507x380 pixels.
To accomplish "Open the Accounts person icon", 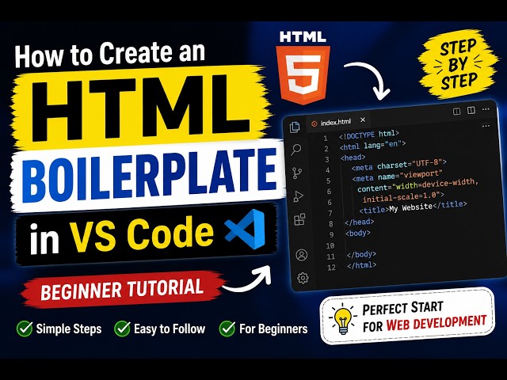I will [x=302, y=255].
